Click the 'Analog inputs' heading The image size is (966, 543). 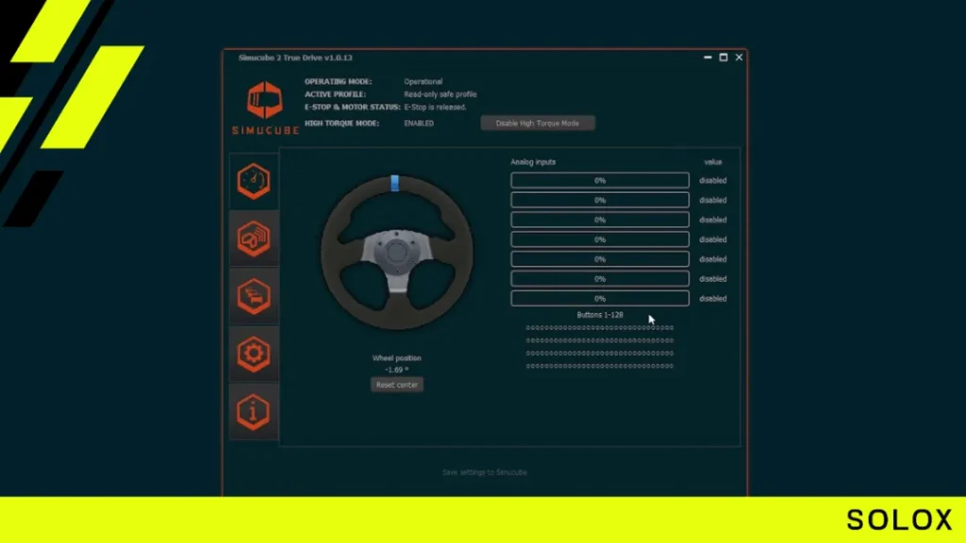point(533,162)
